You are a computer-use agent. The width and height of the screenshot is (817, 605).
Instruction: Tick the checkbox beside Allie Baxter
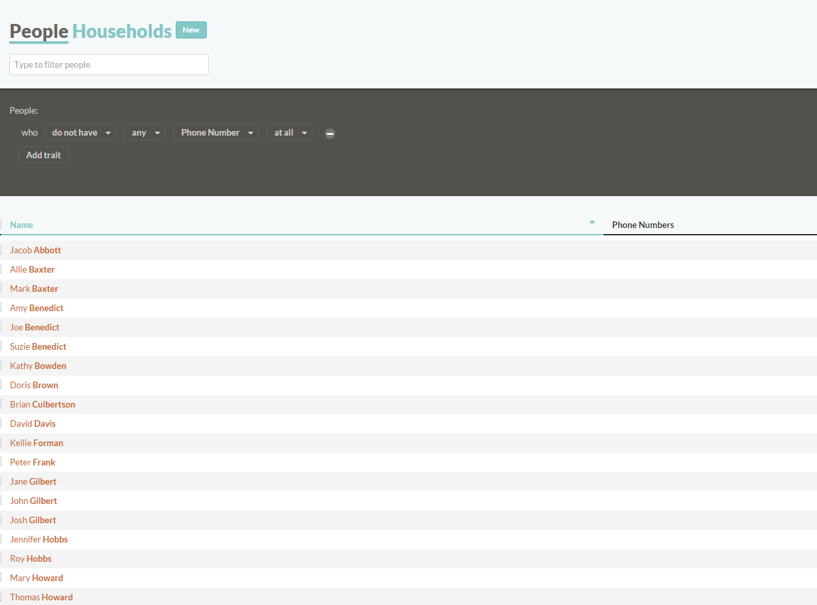click(2, 269)
